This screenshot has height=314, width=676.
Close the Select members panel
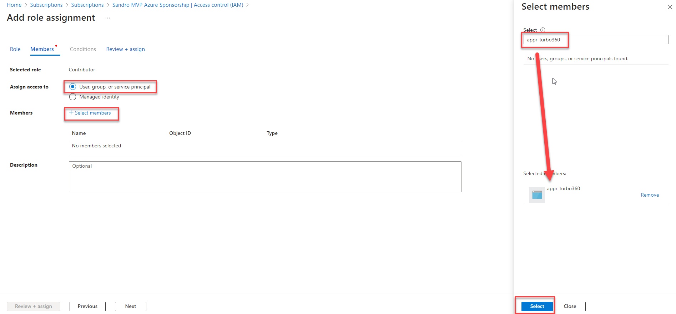pyautogui.click(x=670, y=7)
